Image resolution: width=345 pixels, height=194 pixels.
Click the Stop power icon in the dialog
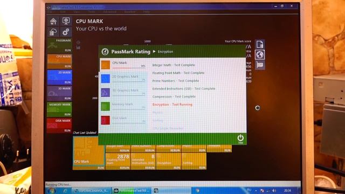[240, 138]
